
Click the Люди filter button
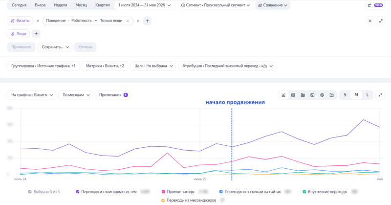[x=19, y=34]
